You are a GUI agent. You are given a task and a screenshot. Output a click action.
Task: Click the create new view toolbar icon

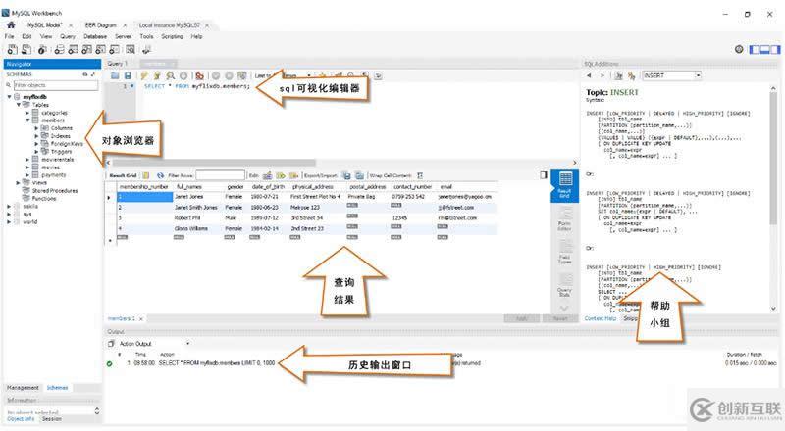click(87, 50)
